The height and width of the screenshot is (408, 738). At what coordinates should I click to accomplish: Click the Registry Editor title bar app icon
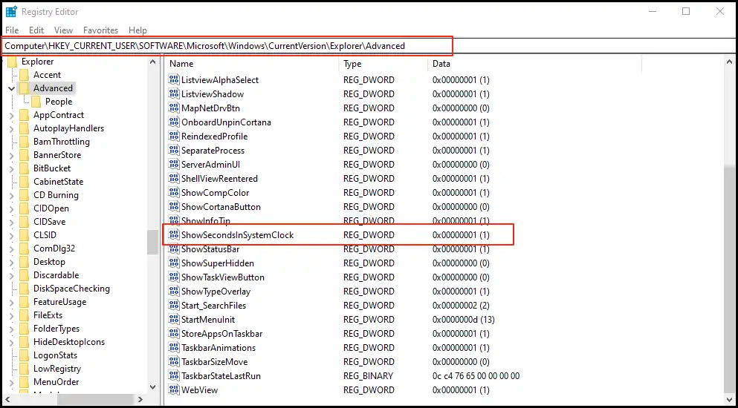(11, 11)
